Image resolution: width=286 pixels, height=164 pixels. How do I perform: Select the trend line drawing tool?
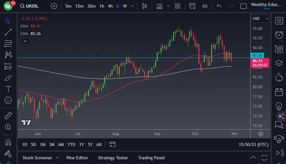[x=8, y=32]
